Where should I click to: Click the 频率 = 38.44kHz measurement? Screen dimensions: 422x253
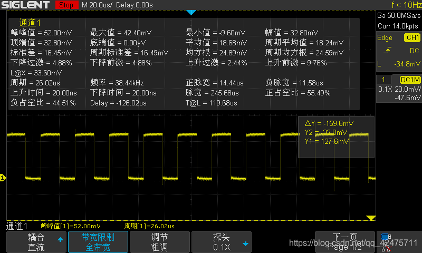pyautogui.click(x=117, y=83)
